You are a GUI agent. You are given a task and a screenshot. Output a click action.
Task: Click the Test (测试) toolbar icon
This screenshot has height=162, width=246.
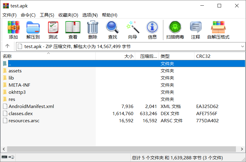tap(53, 27)
